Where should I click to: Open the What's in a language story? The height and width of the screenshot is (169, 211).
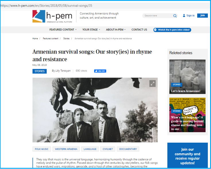click(187, 115)
